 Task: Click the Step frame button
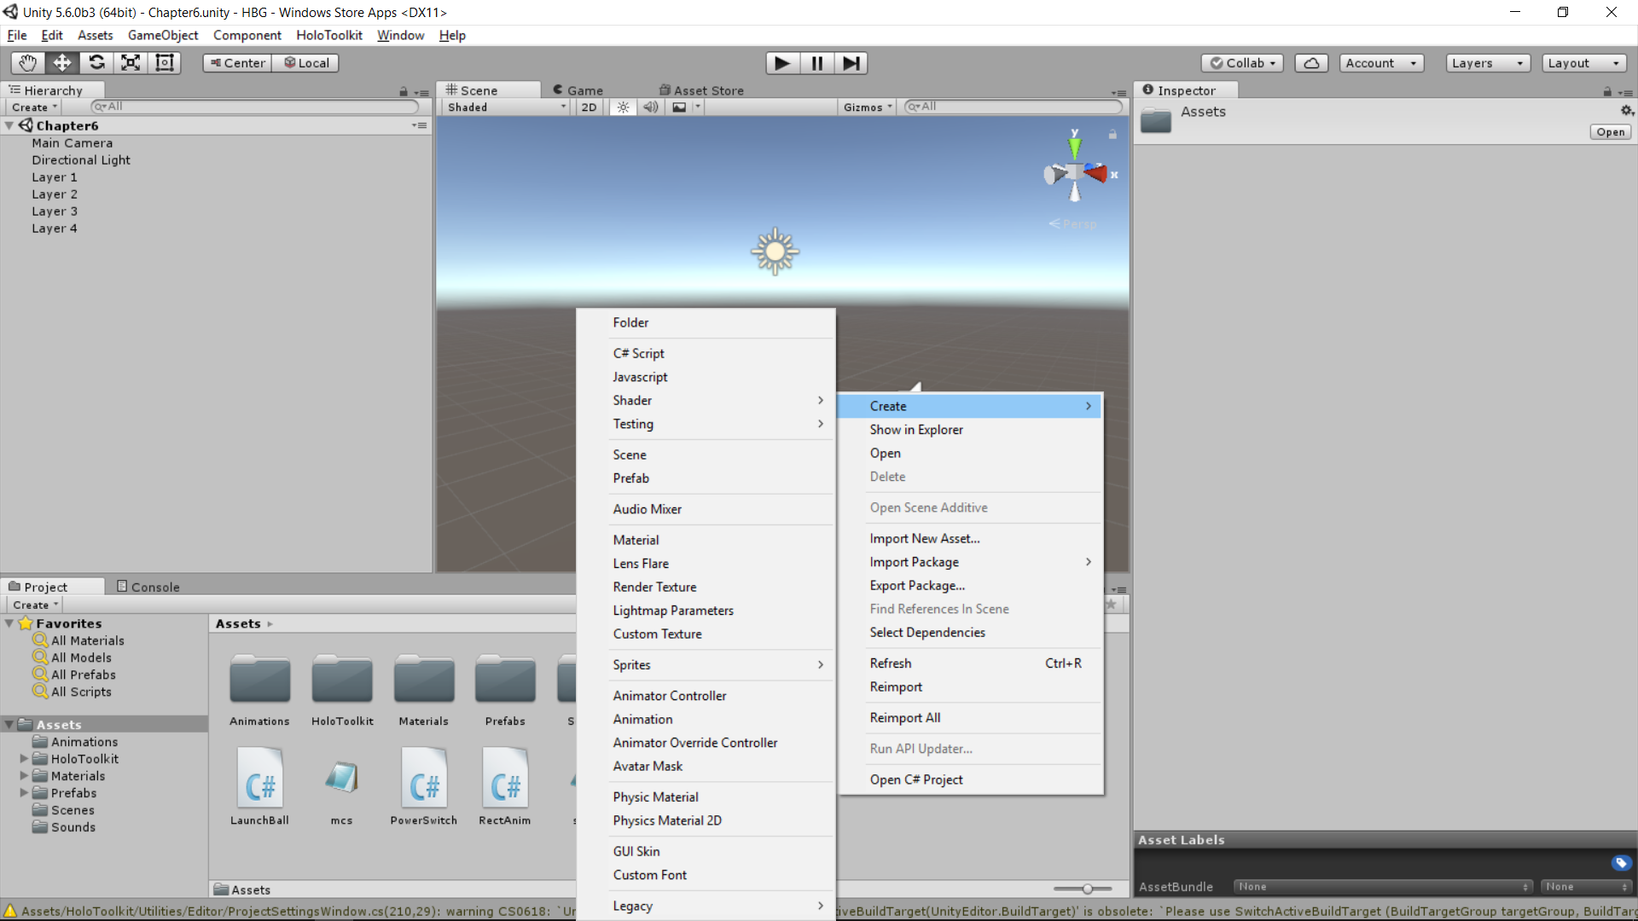(x=851, y=63)
